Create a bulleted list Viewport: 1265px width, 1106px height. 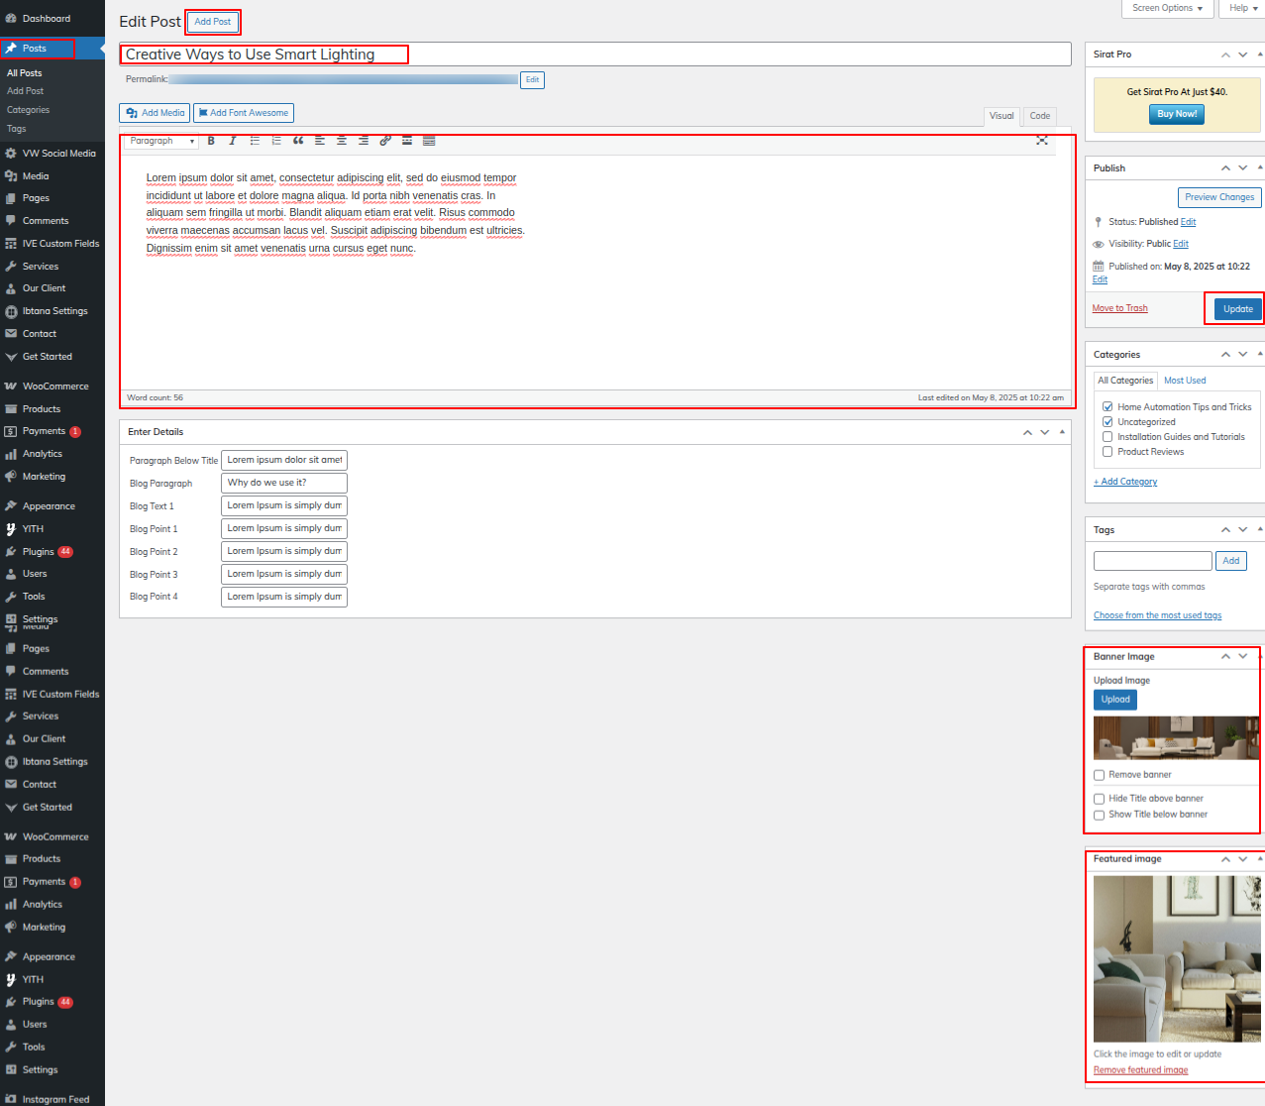coord(255,141)
